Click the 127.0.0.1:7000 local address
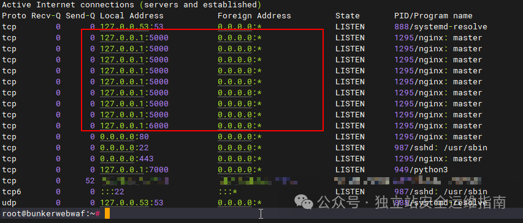Image resolution: width=523 pixels, height=223 pixels. [x=134, y=169]
